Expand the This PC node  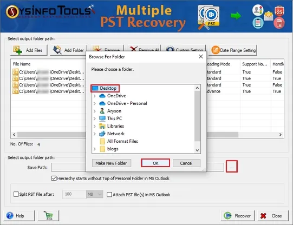[95, 118]
